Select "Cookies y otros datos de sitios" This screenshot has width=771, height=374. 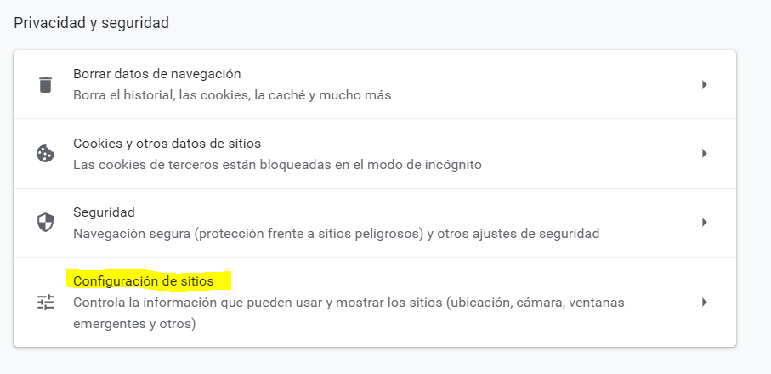(x=167, y=143)
